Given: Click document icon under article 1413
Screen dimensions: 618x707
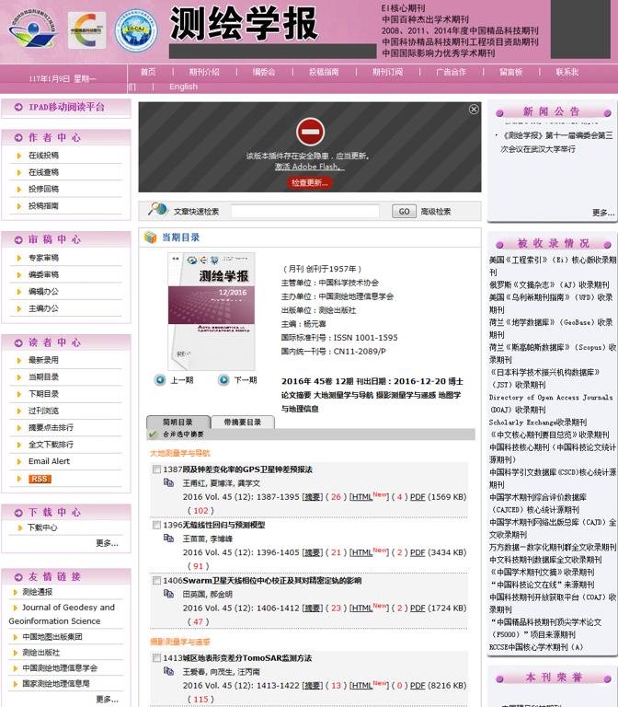Looking at the screenshot, I should click(168, 671).
